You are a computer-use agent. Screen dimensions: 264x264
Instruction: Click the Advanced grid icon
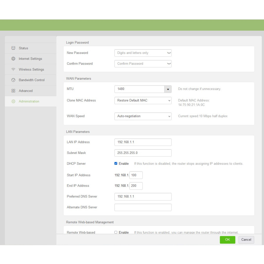13,91
